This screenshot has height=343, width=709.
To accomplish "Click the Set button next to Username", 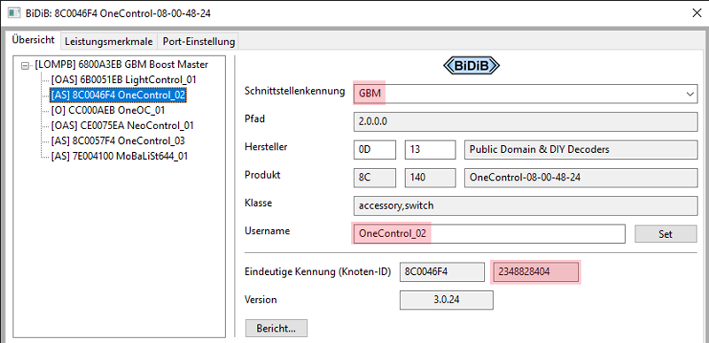I will point(666,233).
